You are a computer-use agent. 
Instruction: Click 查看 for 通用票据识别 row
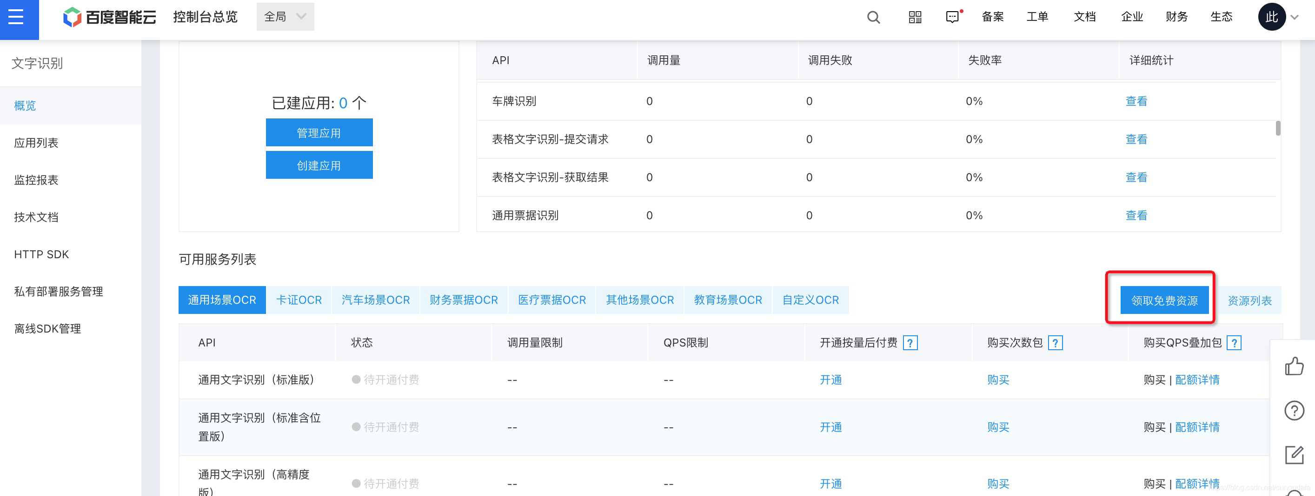[1136, 215]
